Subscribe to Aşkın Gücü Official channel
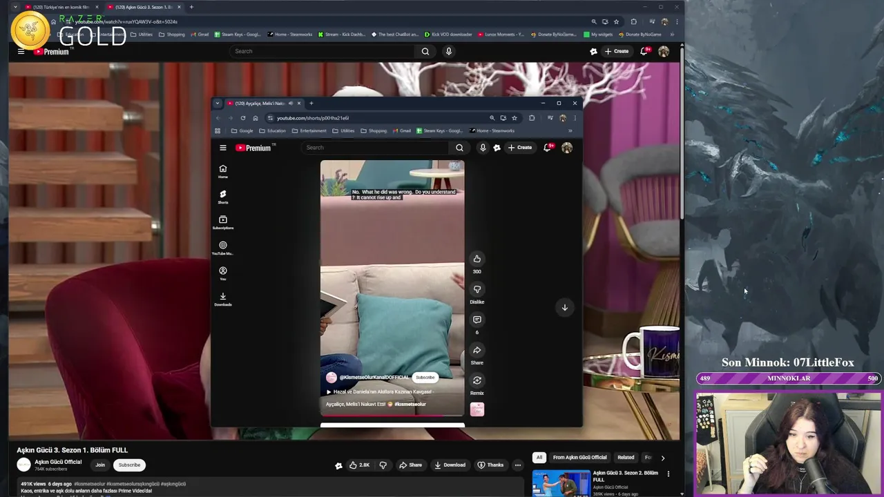Viewport: 884px width, 497px height. tap(129, 465)
